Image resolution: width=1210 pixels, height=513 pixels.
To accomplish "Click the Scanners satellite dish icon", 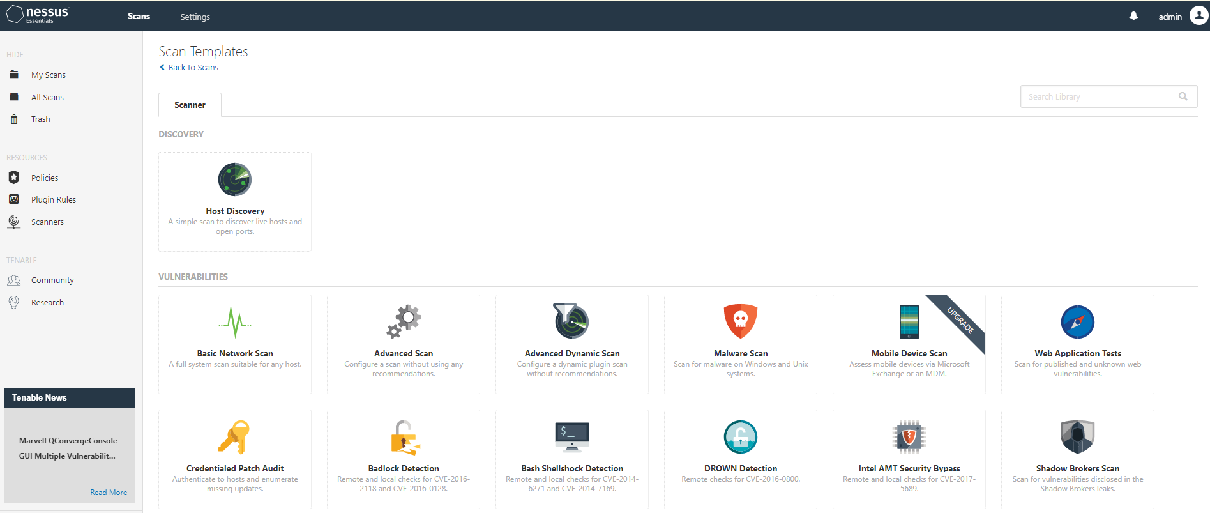I will (x=14, y=222).
